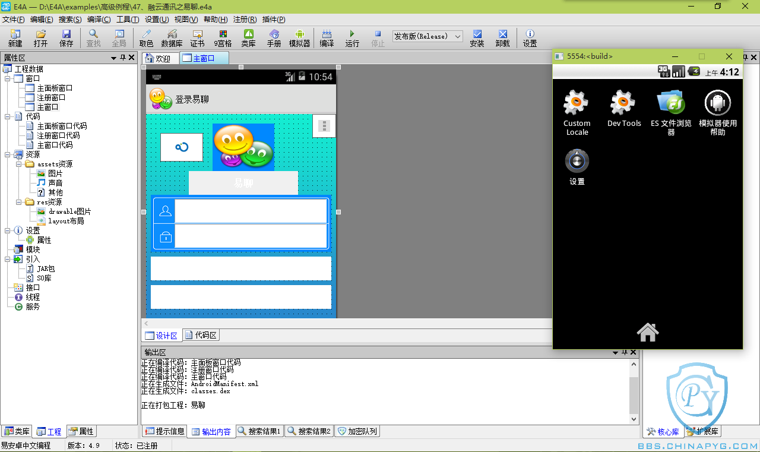
Task: Switch to the 核心库 tab
Action: coord(663,431)
